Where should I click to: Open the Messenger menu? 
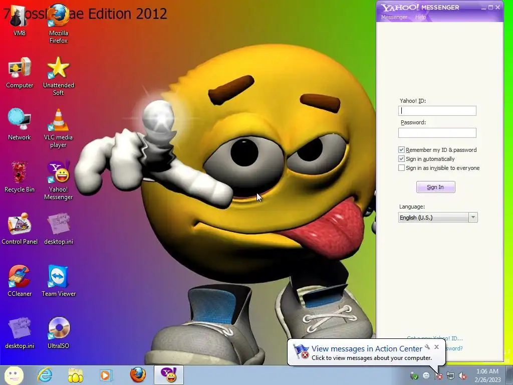(394, 17)
